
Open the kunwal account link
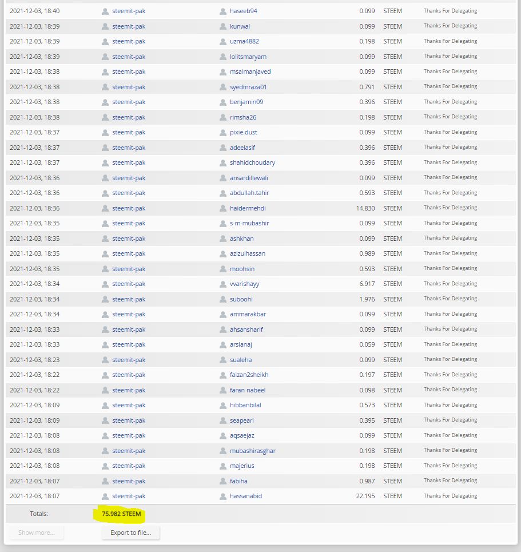(240, 26)
